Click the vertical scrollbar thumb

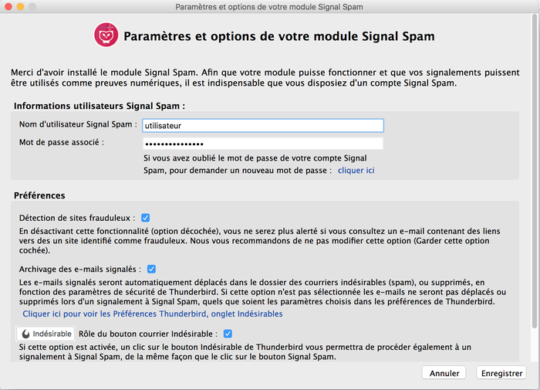click(534, 172)
